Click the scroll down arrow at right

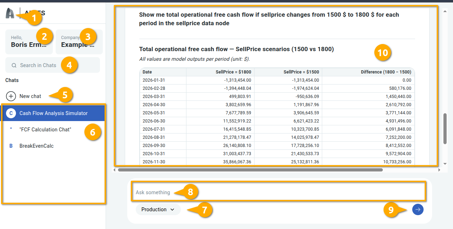click(445, 164)
